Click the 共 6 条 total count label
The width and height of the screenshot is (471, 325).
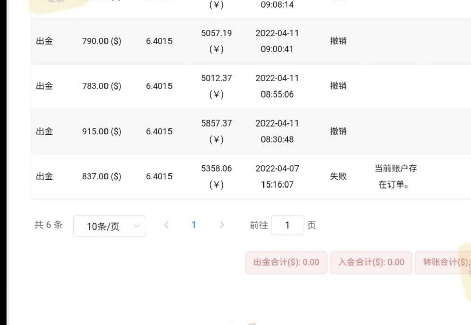point(48,225)
